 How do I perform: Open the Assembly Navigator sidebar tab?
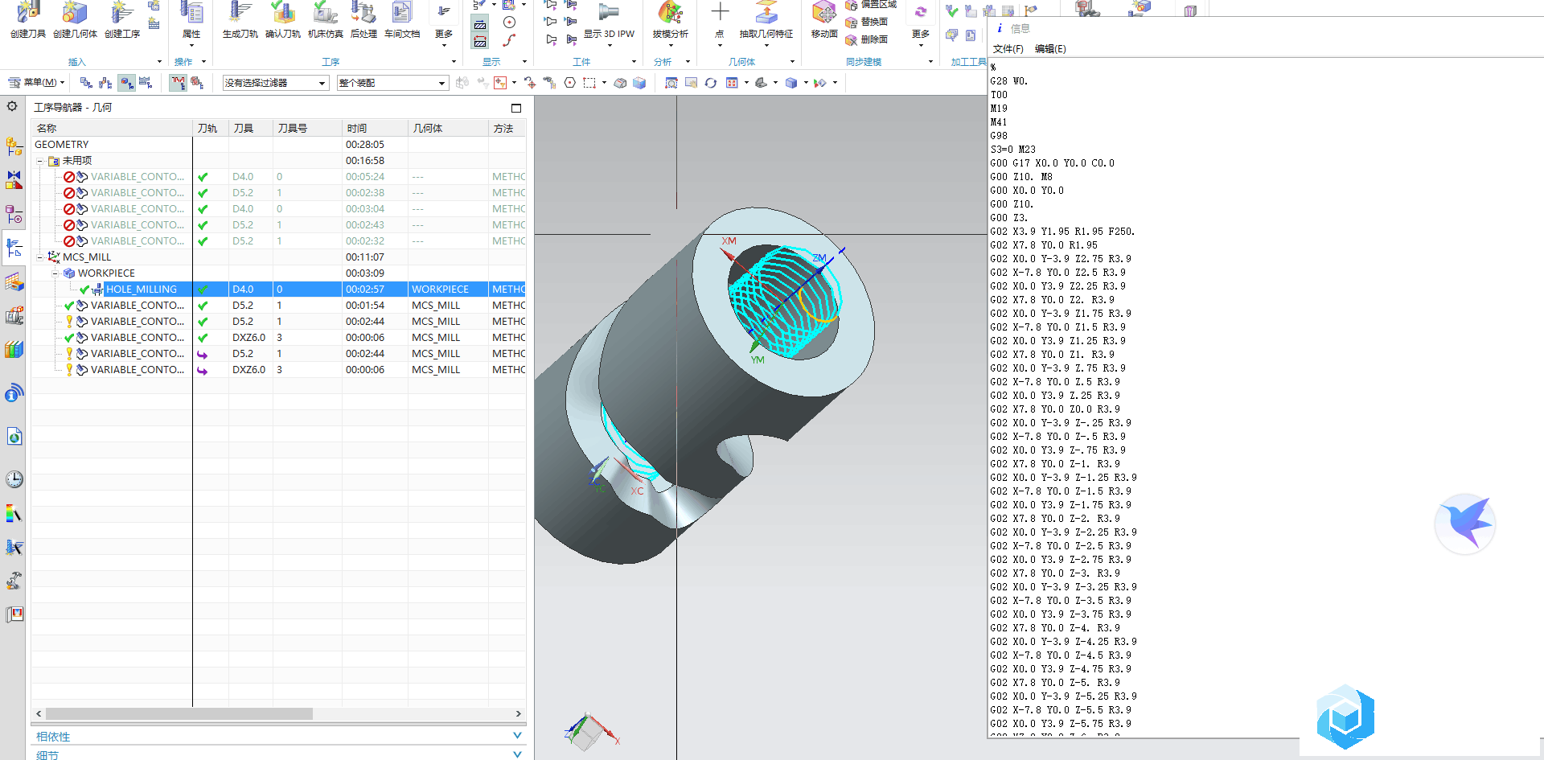click(14, 146)
